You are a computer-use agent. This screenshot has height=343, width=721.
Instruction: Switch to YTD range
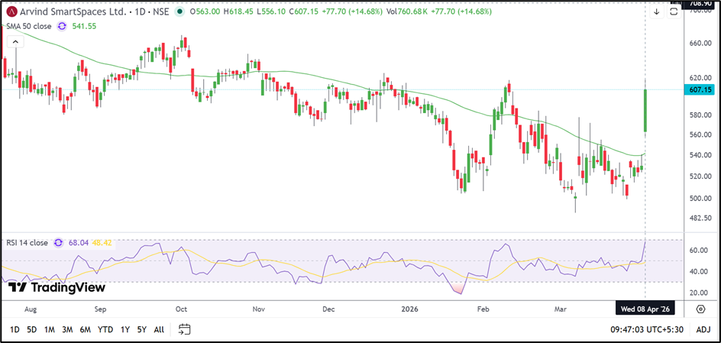(105, 329)
